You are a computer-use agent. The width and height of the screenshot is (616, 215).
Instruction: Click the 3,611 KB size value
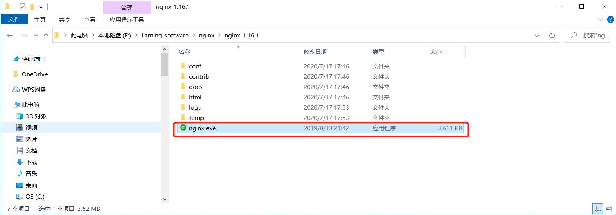pyautogui.click(x=450, y=128)
